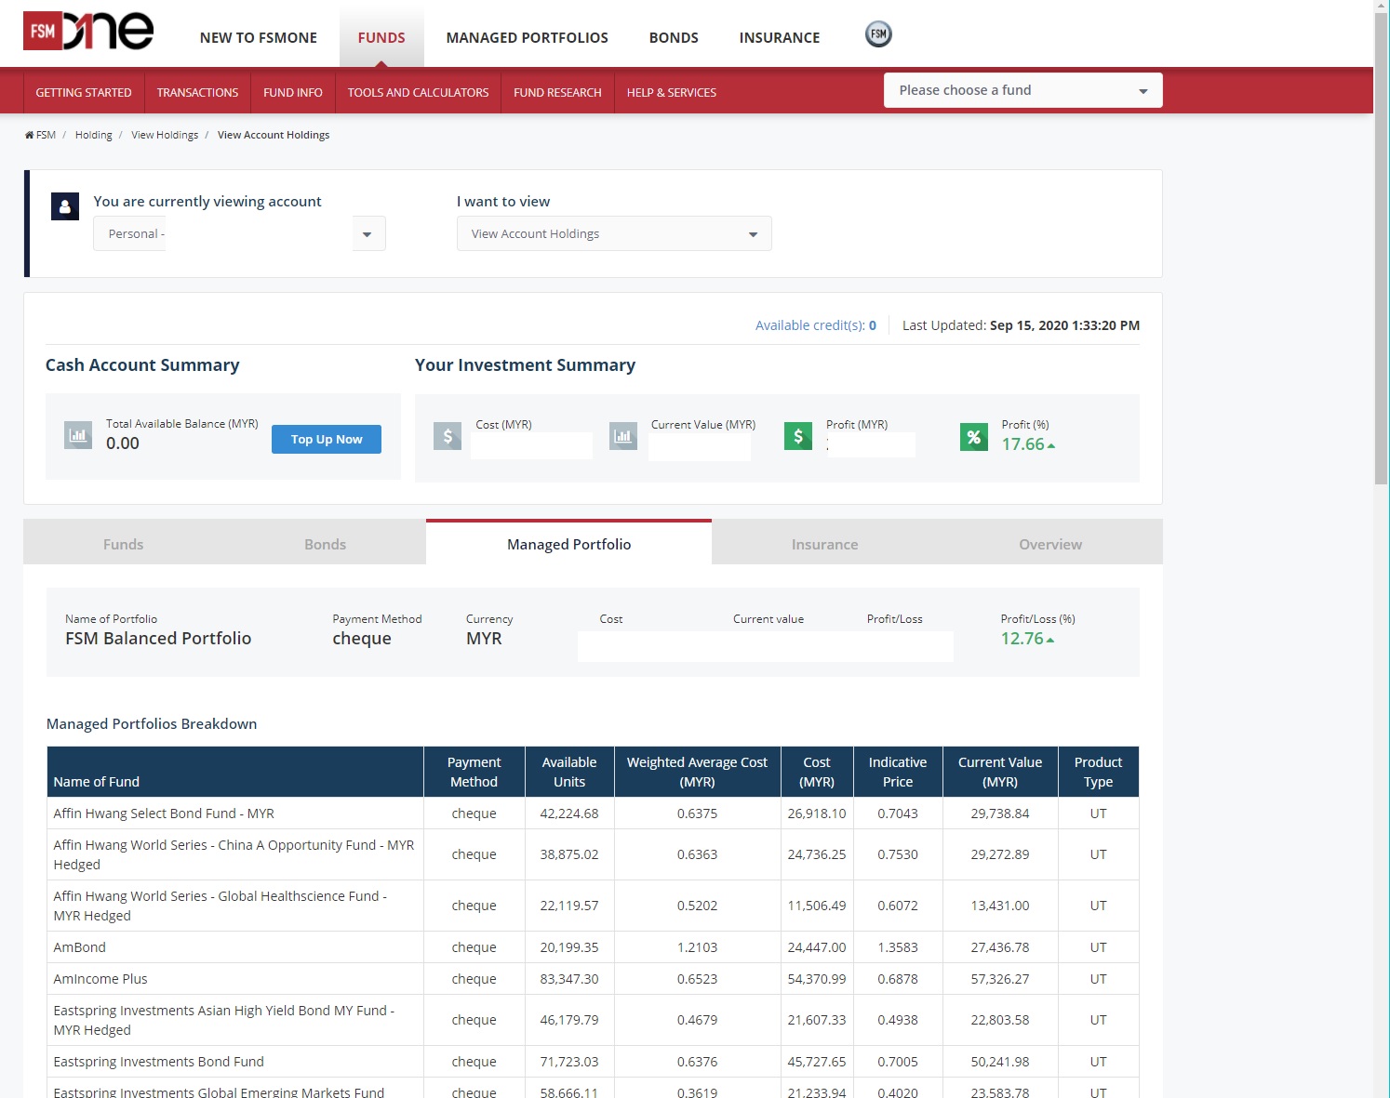Viewport: 1390px width, 1098px height.
Task: Open the Please choose a fund dropdown
Action: click(1023, 90)
